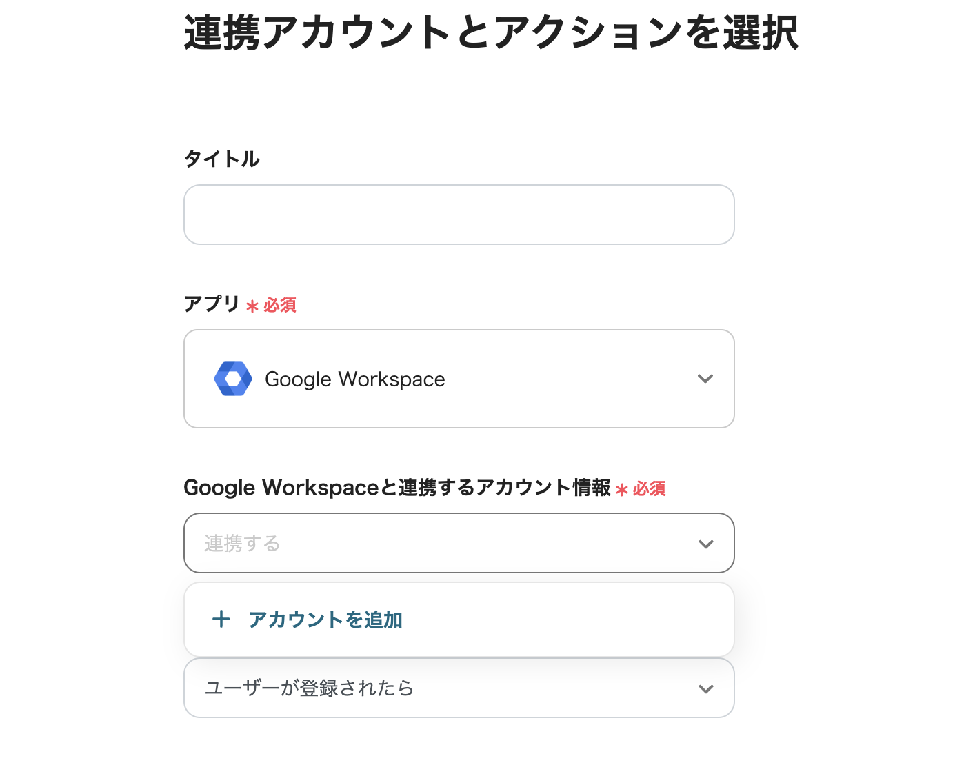
Task: Click the chevron arrow in the 連携する field
Action: [x=705, y=544]
